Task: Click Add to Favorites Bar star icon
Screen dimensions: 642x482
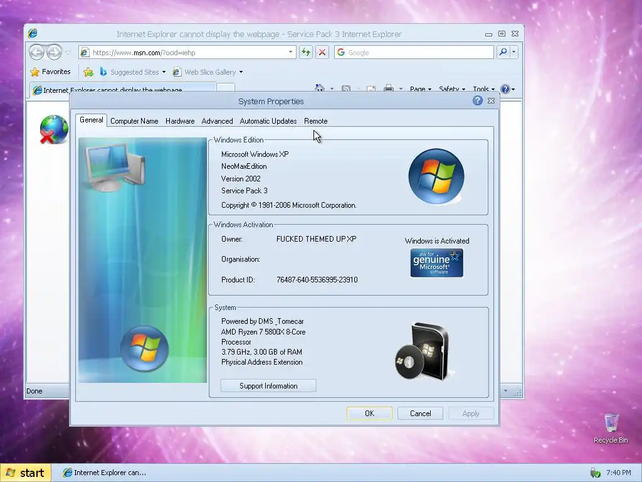Action: (x=88, y=72)
